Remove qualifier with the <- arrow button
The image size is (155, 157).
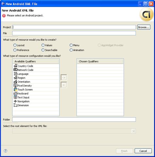(x=64, y=85)
